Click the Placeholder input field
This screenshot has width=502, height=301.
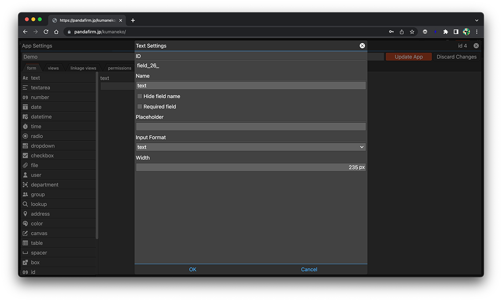click(x=251, y=127)
